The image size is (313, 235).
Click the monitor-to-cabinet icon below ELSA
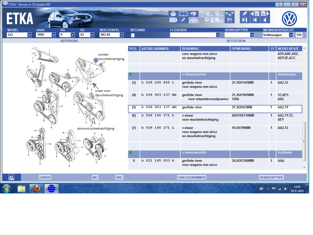pos(209,20)
